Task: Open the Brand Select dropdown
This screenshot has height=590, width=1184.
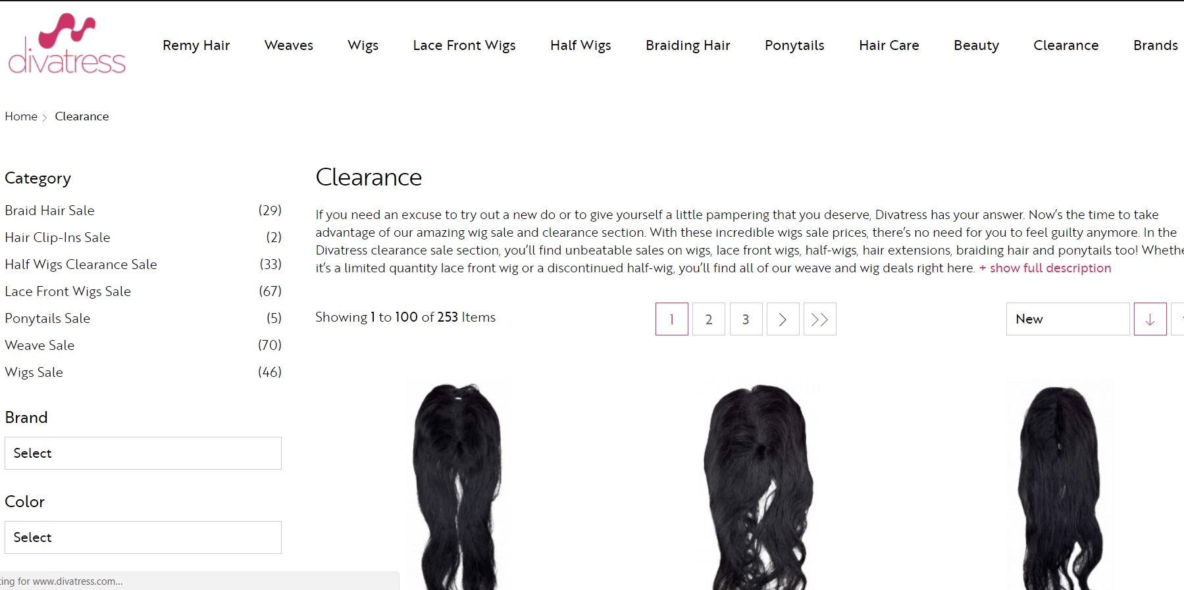Action: [x=143, y=453]
